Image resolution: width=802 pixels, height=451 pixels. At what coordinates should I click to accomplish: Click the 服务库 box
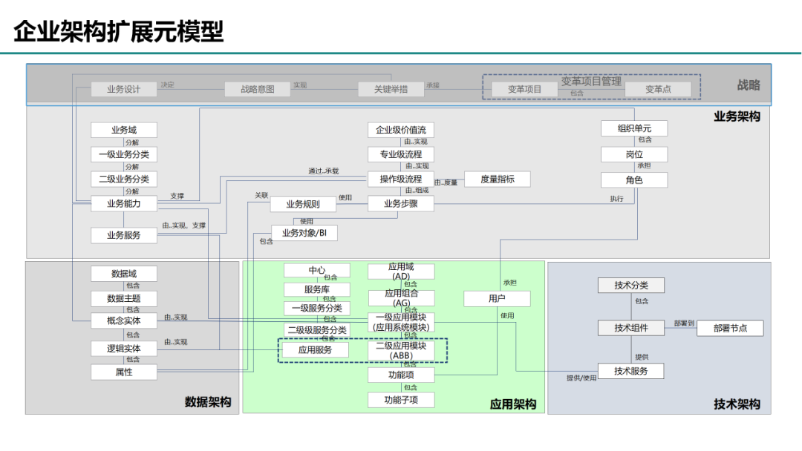(317, 289)
